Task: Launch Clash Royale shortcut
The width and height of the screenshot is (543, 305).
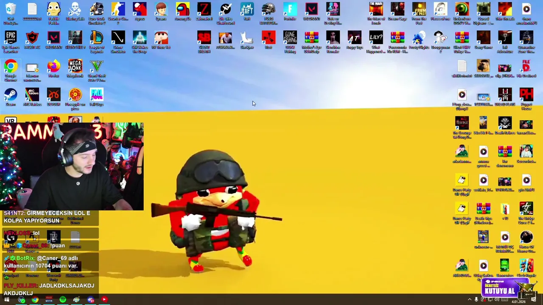Action: point(526,268)
